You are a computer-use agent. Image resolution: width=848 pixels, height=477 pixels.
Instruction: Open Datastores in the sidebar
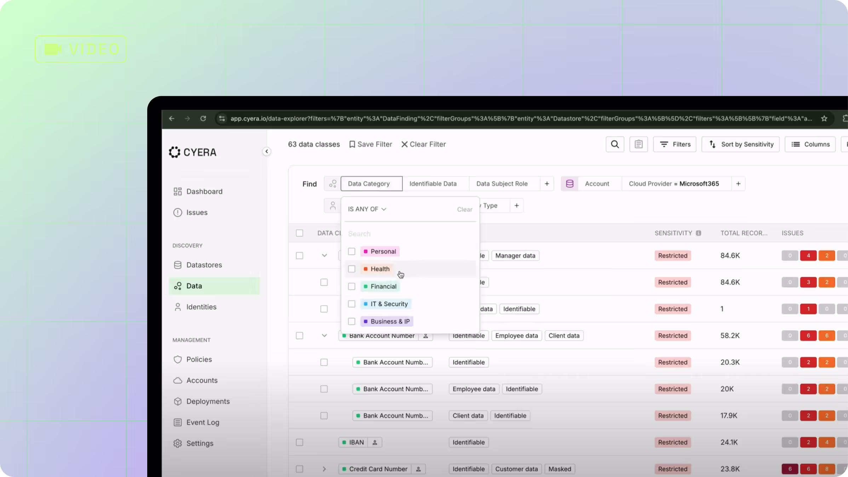coord(204,265)
